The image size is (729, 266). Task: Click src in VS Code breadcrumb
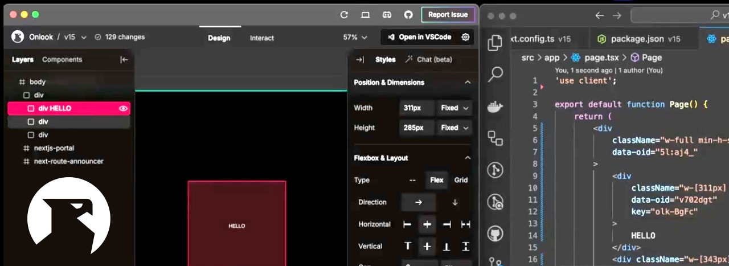click(x=527, y=58)
